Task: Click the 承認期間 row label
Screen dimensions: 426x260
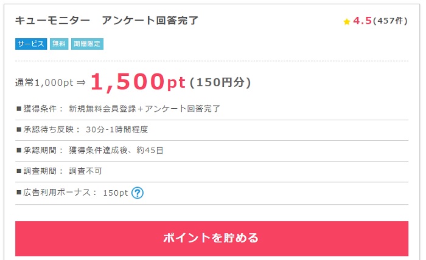Action: click(43, 150)
